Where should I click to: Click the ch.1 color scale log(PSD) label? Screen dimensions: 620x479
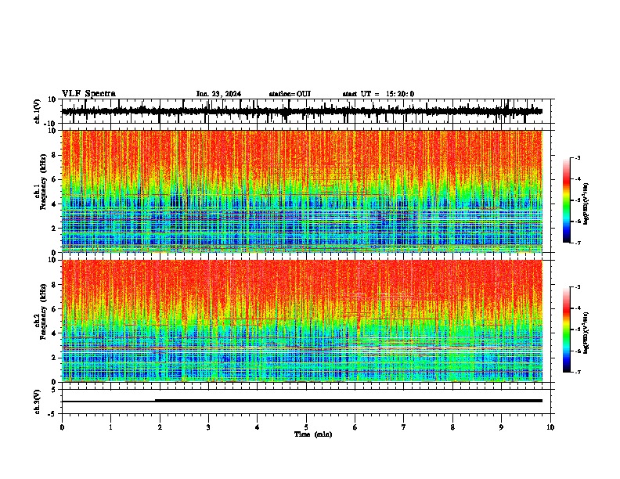click(x=586, y=204)
